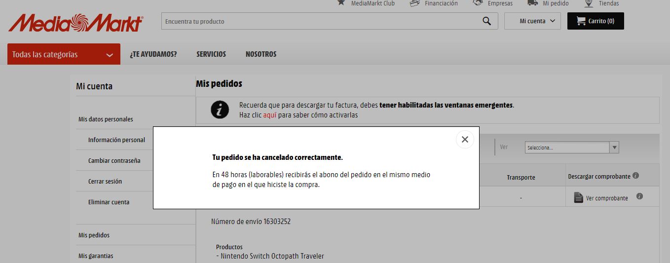Open the Mi cuenta dropdown
Viewport: 670px width, 263px height.
click(x=532, y=21)
